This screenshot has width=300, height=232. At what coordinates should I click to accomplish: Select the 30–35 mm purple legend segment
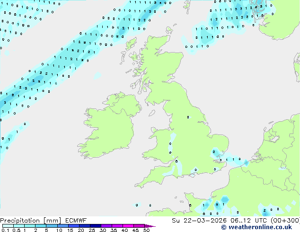pyautogui.click(x=106, y=226)
